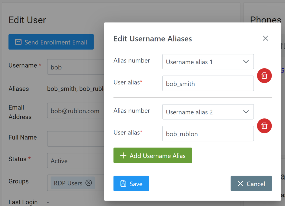Remove the RDP Users group tag

pyautogui.click(x=89, y=183)
